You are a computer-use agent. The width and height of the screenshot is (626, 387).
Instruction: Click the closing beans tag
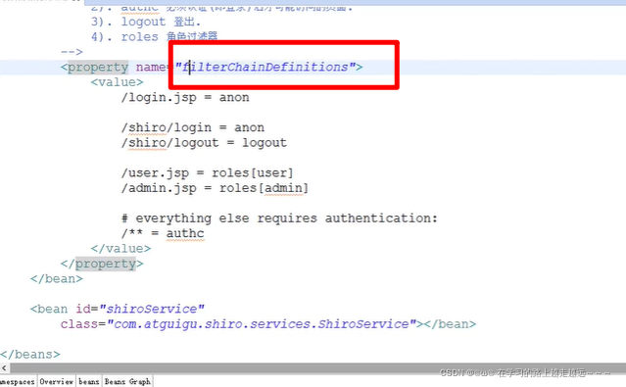click(30, 355)
